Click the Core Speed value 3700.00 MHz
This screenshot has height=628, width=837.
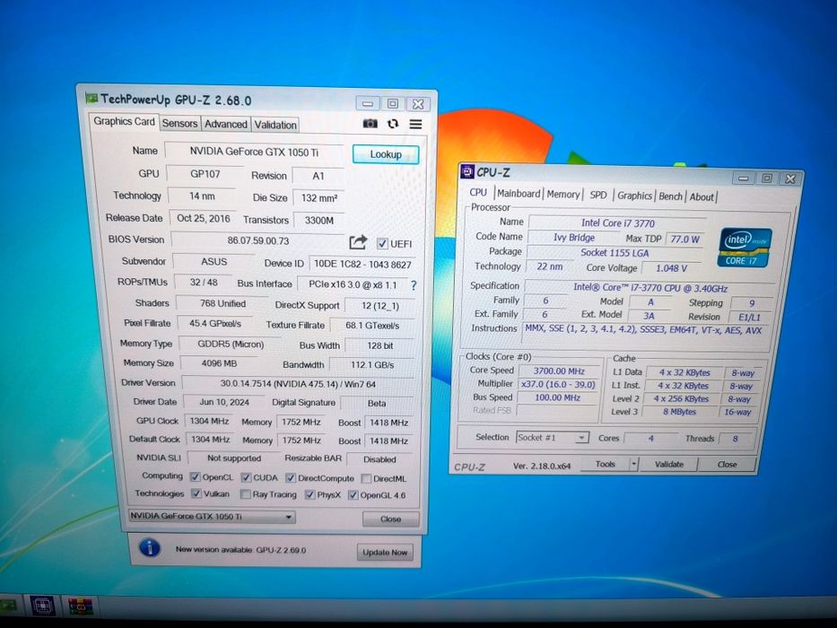[559, 371]
